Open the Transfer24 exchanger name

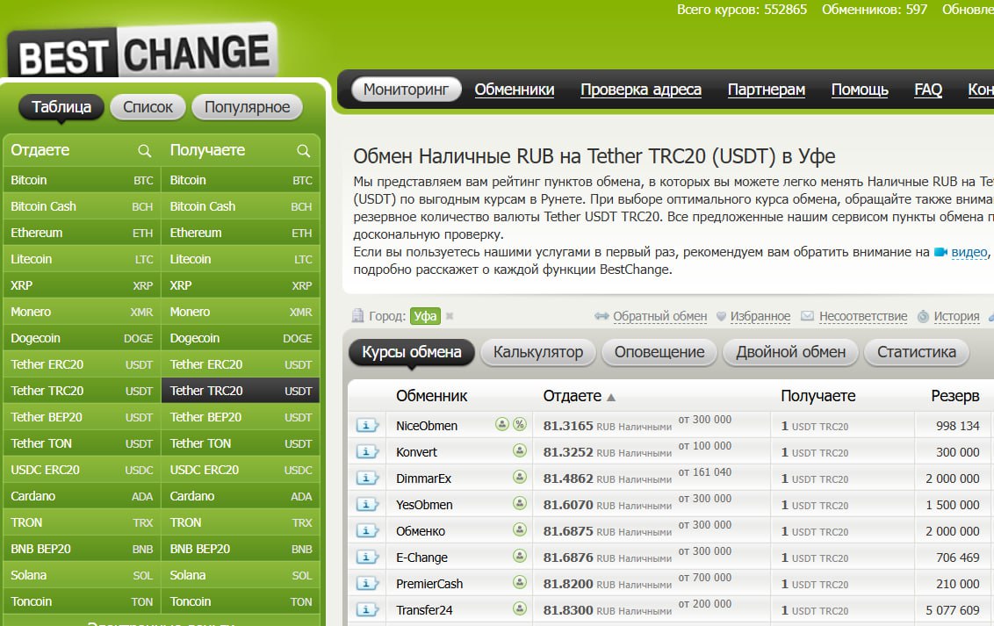point(424,610)
